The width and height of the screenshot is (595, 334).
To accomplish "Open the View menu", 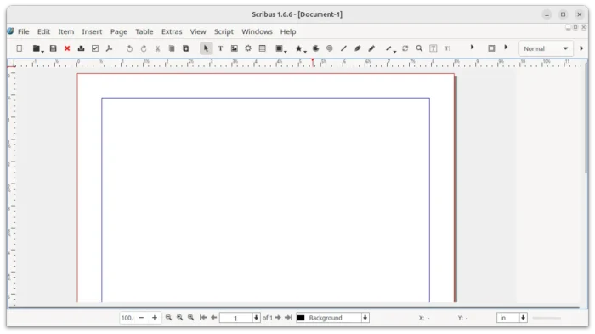I will click(198, 31).
